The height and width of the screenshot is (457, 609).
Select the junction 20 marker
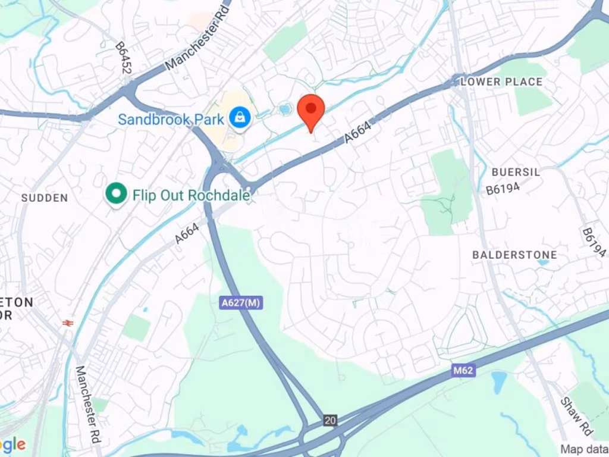coord(329,420)
